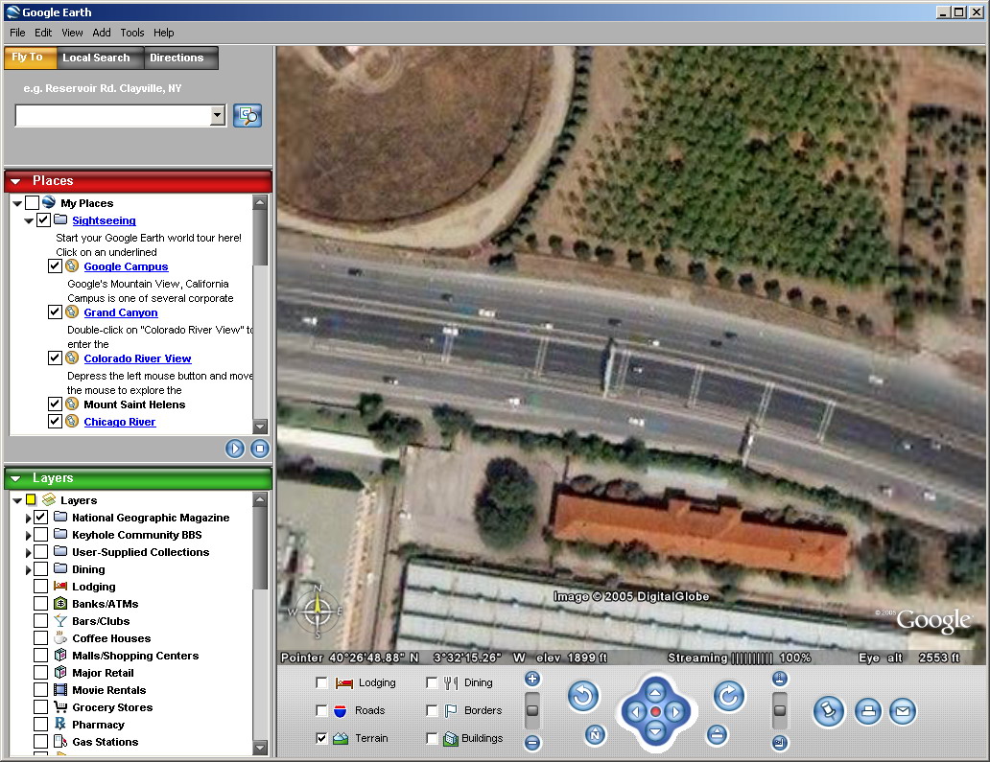Open the Fly To address dropdown
990x762 pixels.
coord(218,116)
